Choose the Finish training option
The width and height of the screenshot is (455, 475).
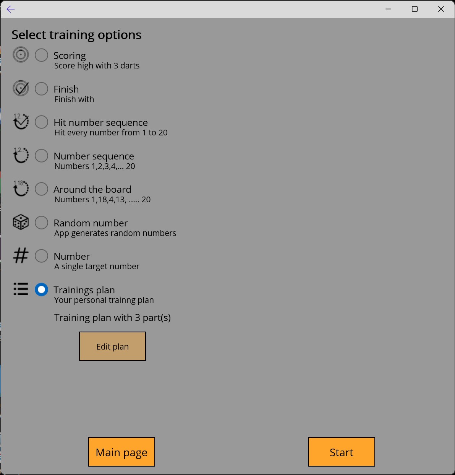tap(41, 89)
